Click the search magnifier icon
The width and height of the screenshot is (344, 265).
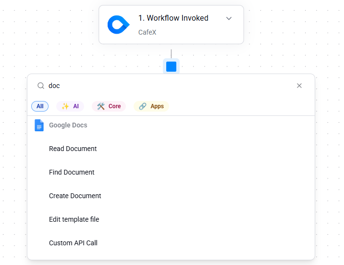click(41, 86)
